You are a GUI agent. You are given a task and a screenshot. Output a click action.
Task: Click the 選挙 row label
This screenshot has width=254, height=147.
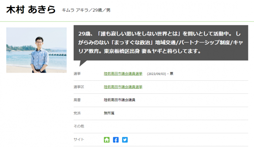pos(77,74)
